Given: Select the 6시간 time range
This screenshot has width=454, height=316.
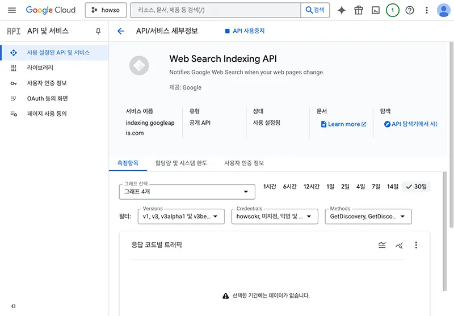Looking at the screenshot, I should pyautogui.click(x=290, y=187).
